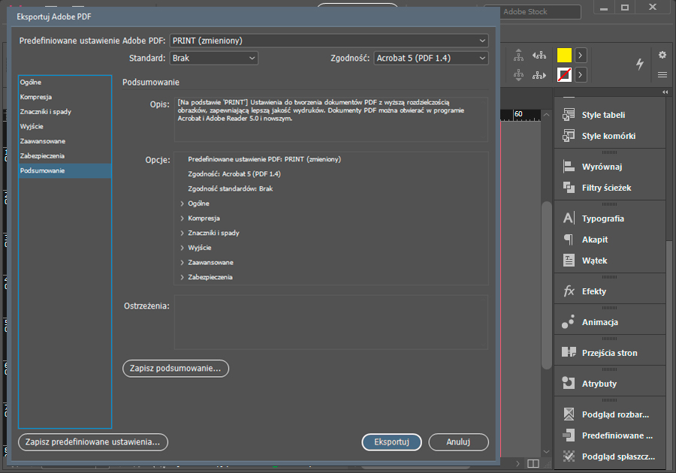This screenshot has height=473, width=676.
Task: Click the document scrollbar down arrow
Action: [x=546, y=452]
